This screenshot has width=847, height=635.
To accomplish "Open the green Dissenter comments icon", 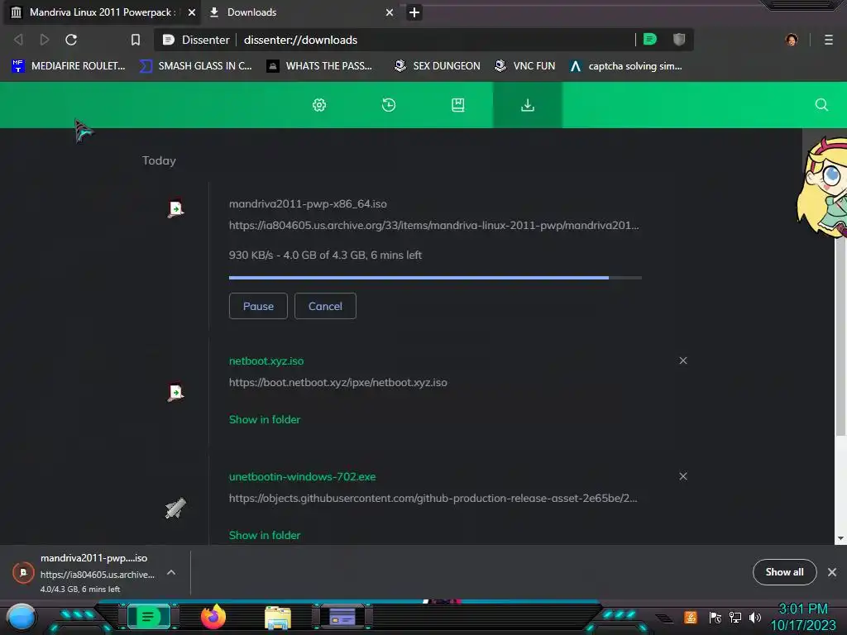I will point(650,40).
